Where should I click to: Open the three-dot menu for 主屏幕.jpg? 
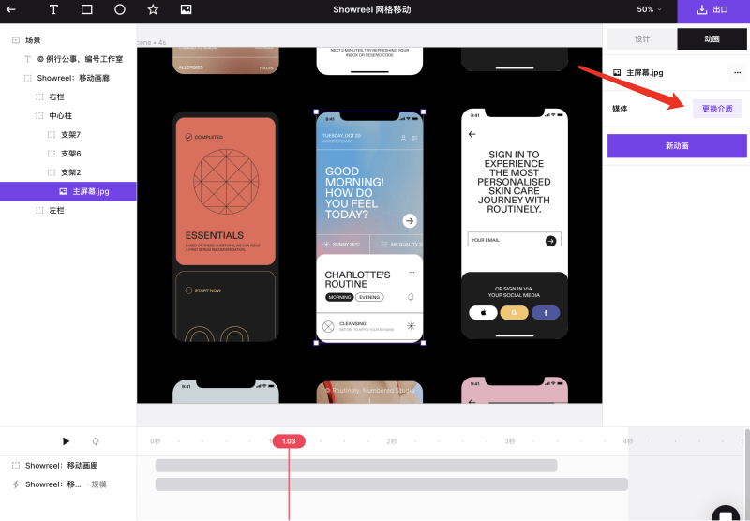735,72
